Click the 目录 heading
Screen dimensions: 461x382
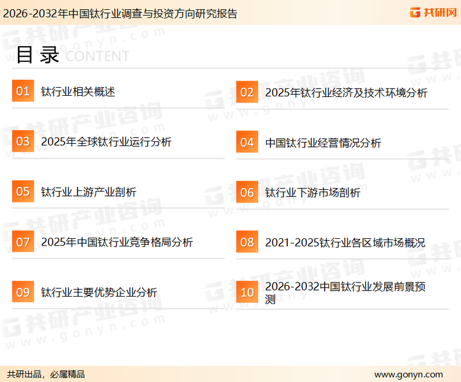(x=38, y=55)
